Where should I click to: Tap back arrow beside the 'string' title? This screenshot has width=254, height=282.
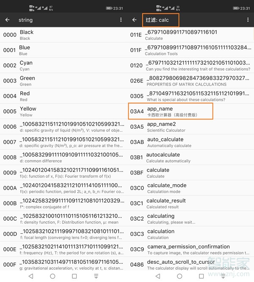point(8,20)
